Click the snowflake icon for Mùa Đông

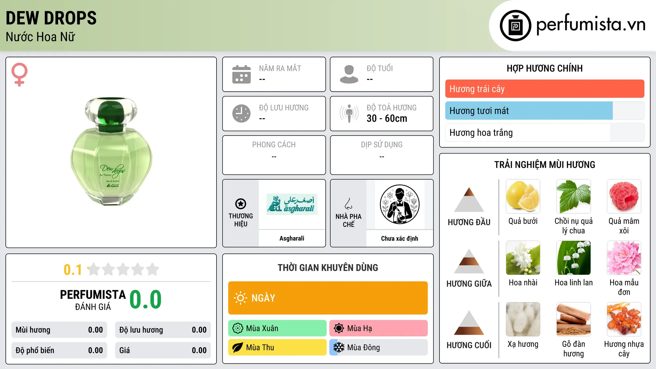click(339, 348)
